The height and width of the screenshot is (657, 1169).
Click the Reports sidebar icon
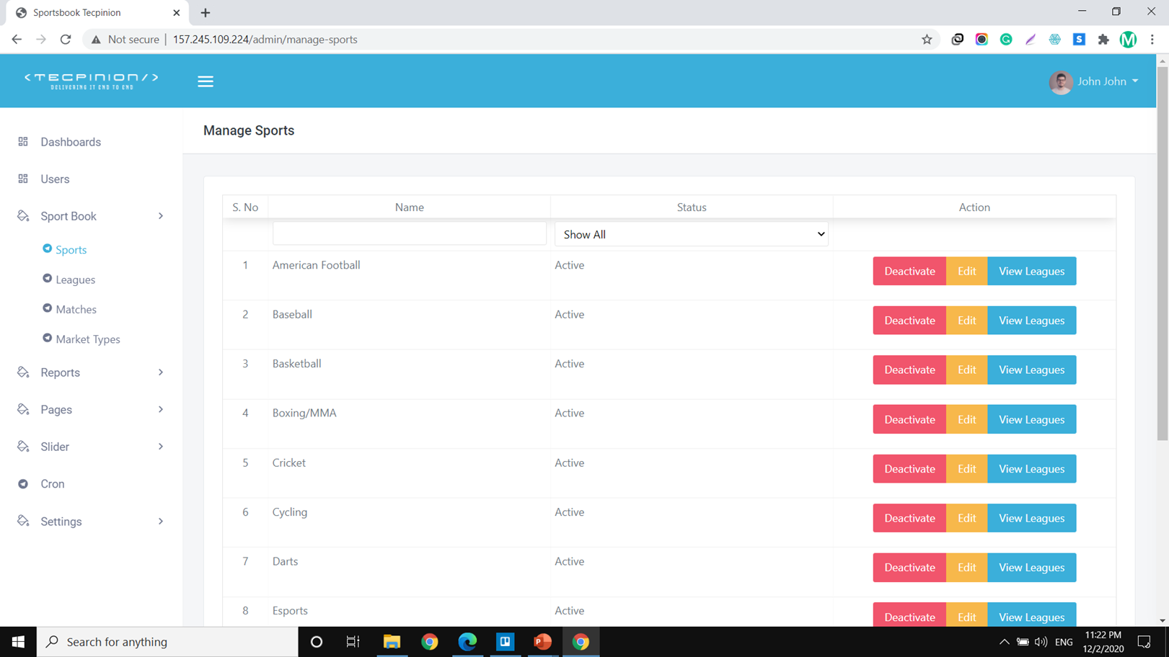tap(23, 372)
